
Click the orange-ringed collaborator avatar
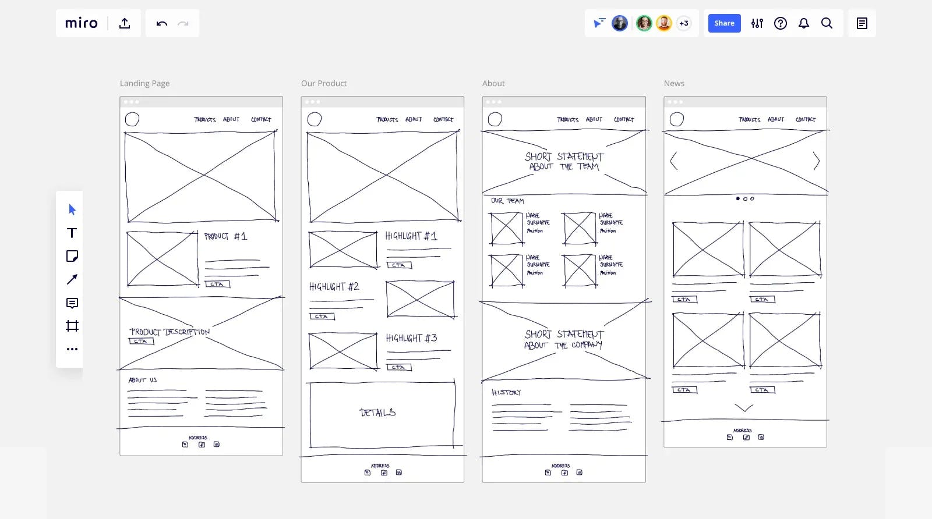click(x=664, y=23)
